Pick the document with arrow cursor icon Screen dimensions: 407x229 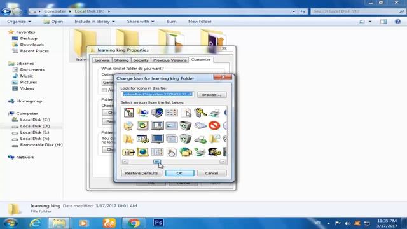186,113
